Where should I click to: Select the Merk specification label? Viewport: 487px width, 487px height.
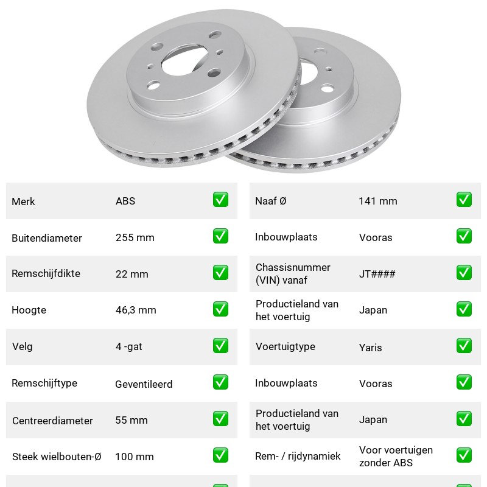pos(23,201)
